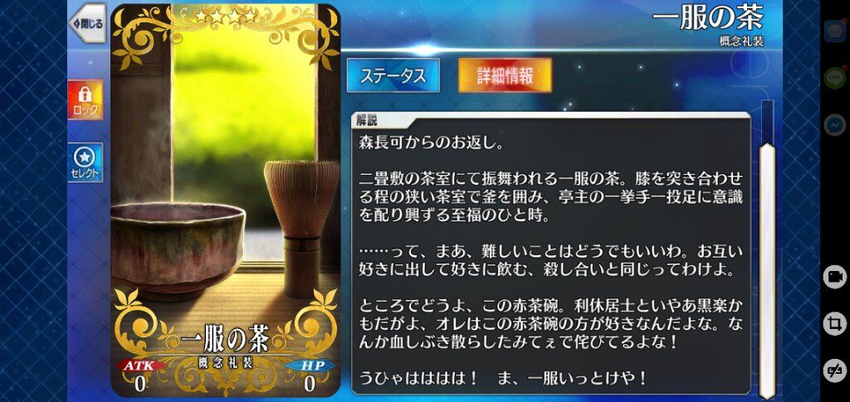Open the chat bubble messaging overlay icon

point(835,31)
